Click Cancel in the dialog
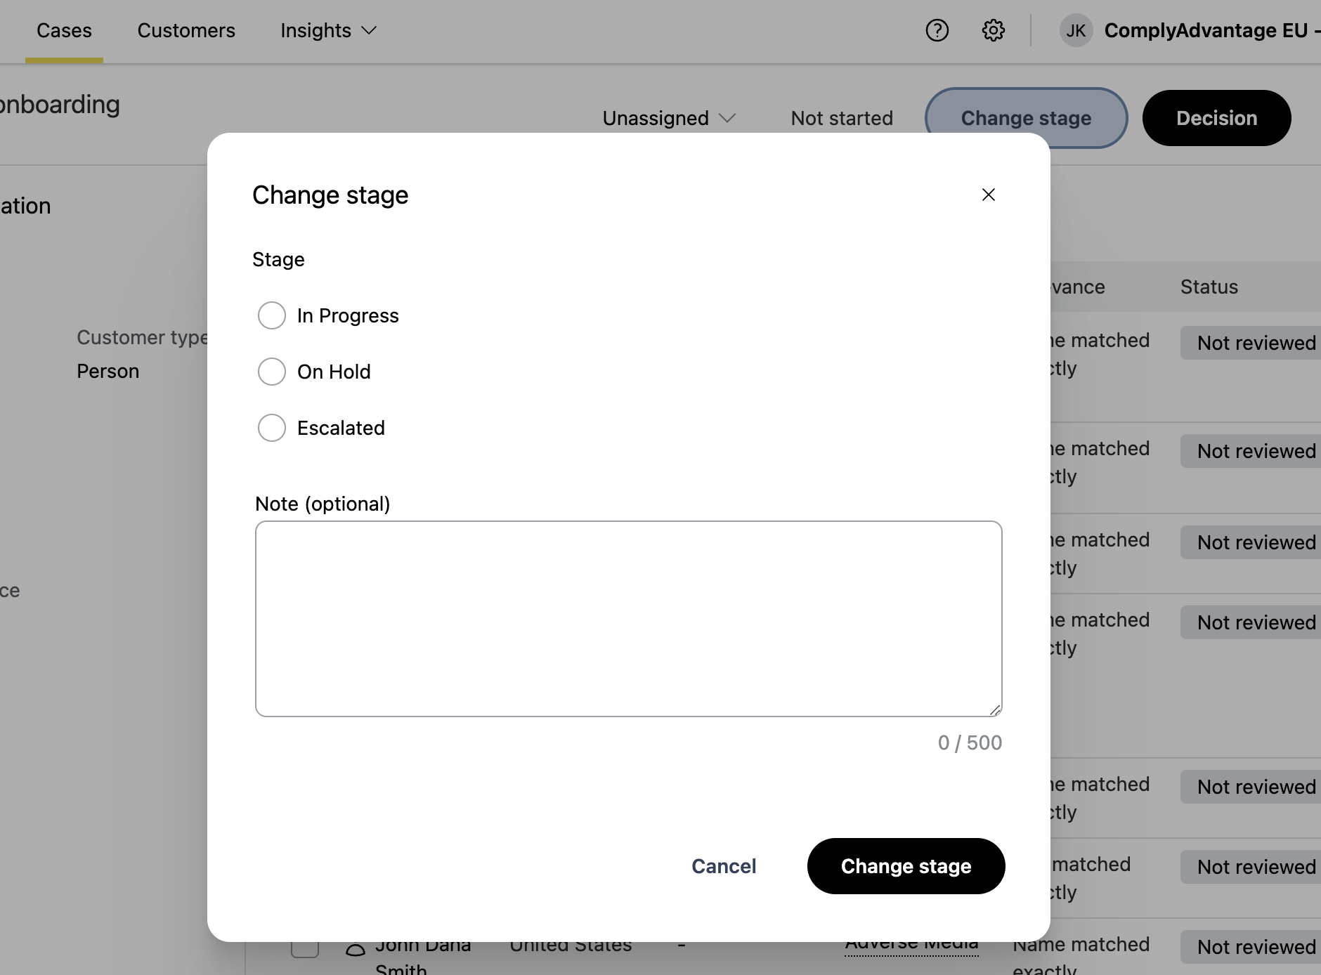This screenshot has width=1321, height=975. coord(724,866)
